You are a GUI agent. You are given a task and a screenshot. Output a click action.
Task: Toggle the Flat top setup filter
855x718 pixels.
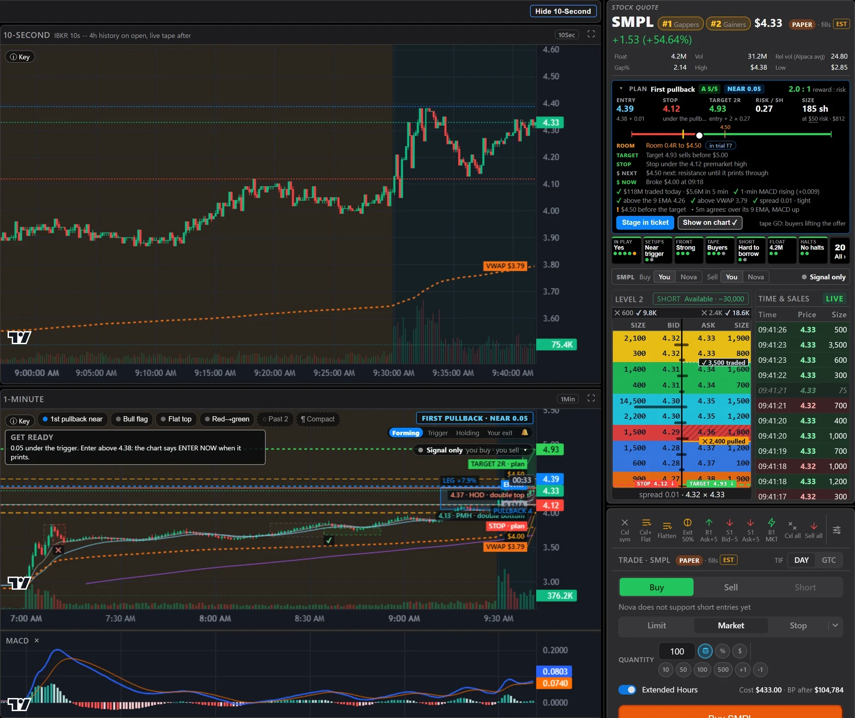point(176,419)
